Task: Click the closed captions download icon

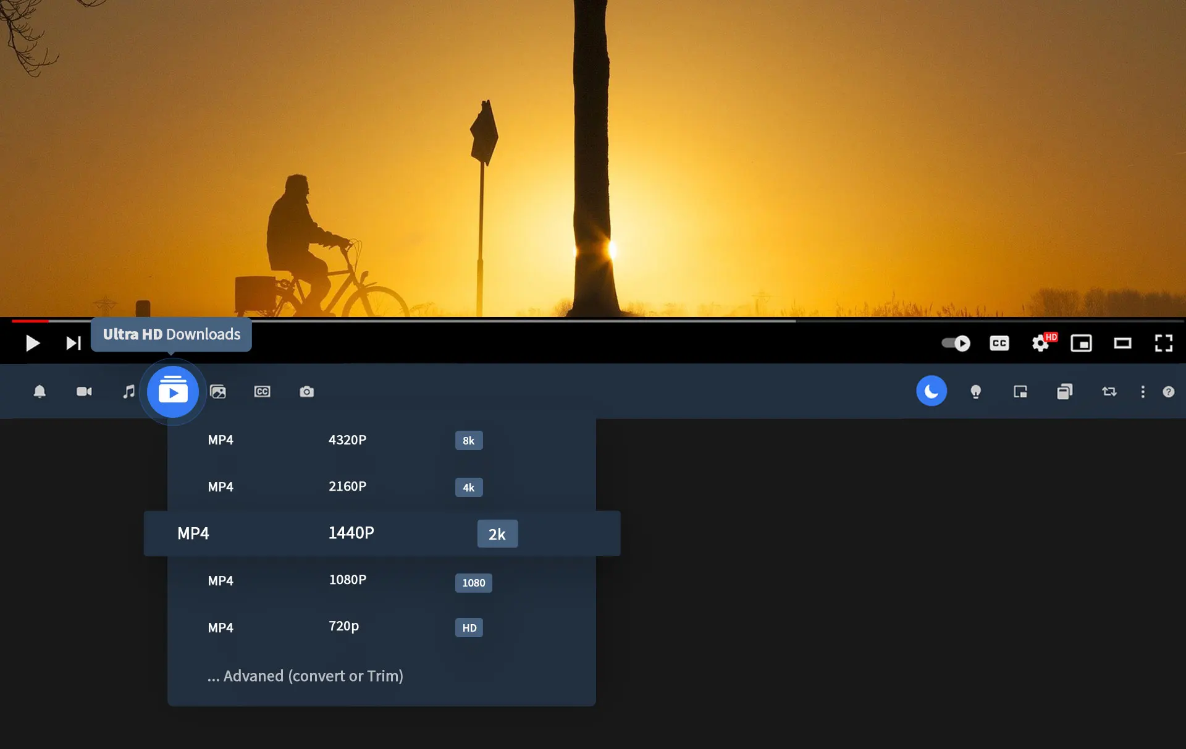Action: [262, 391]
